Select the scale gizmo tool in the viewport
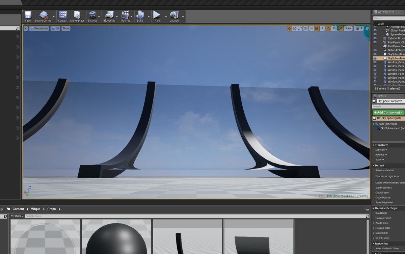 pyautogui.click(x=300, y=28)
